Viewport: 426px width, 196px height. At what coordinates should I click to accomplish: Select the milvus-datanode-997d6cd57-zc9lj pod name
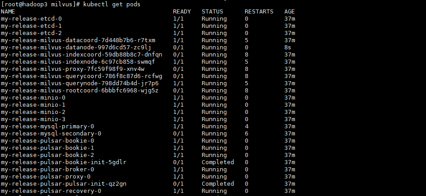tap(76, 48)
